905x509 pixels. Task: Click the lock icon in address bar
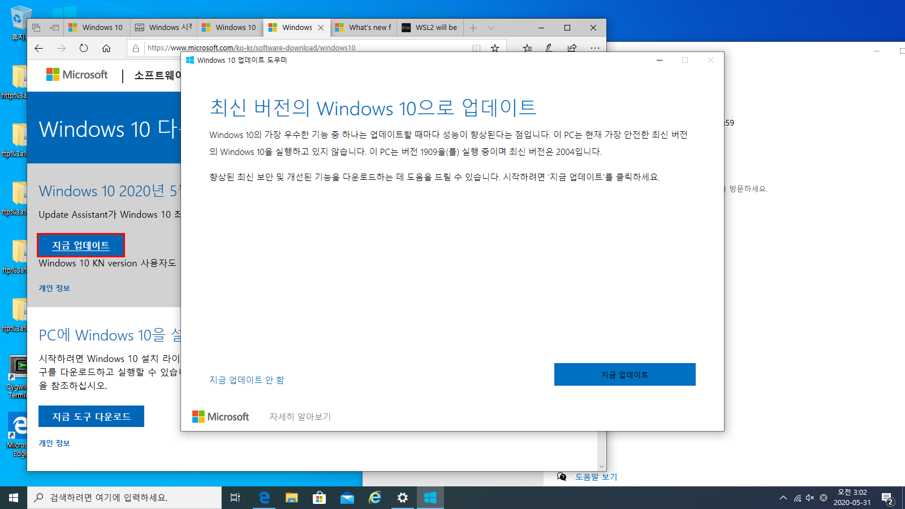[136, 48]
